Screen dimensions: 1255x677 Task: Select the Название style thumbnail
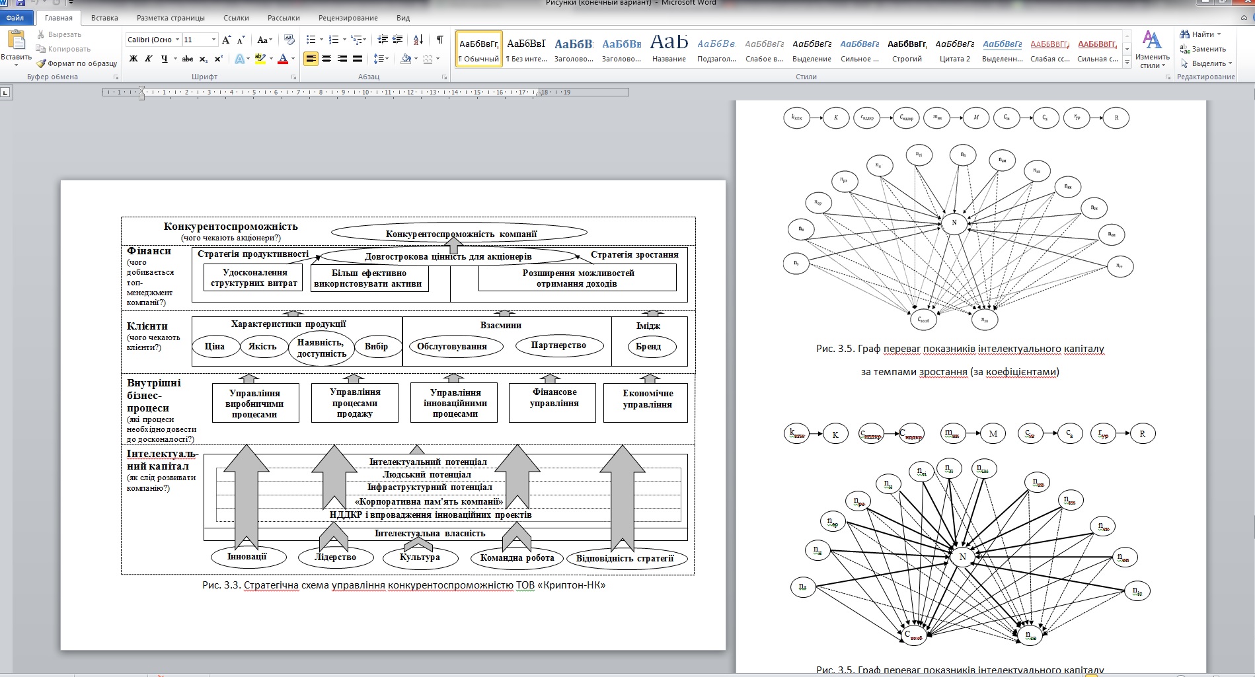point(669,48)
